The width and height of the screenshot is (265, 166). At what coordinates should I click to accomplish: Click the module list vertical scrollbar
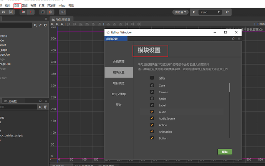(x=230, y=88)
